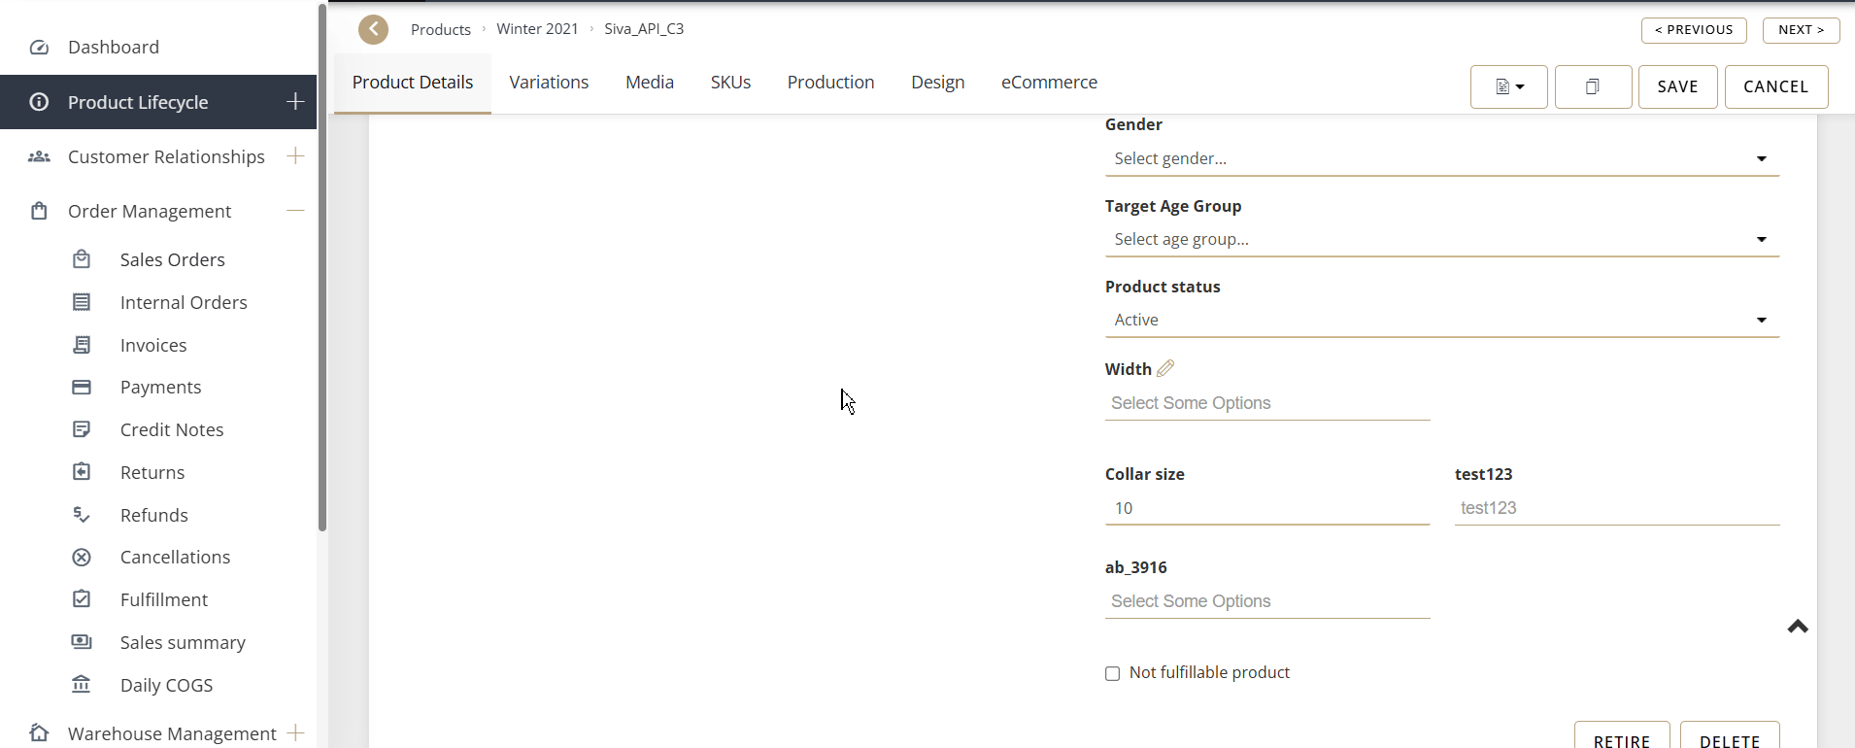Click the back arrow circle icon
This screenshot has height=748, width=1855.
click(x=373, y=29)
